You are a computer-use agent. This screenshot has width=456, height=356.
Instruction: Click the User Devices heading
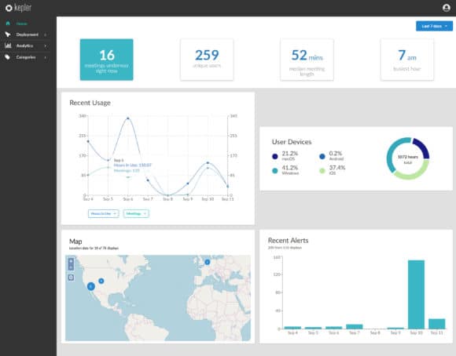(x=292, y=142)
